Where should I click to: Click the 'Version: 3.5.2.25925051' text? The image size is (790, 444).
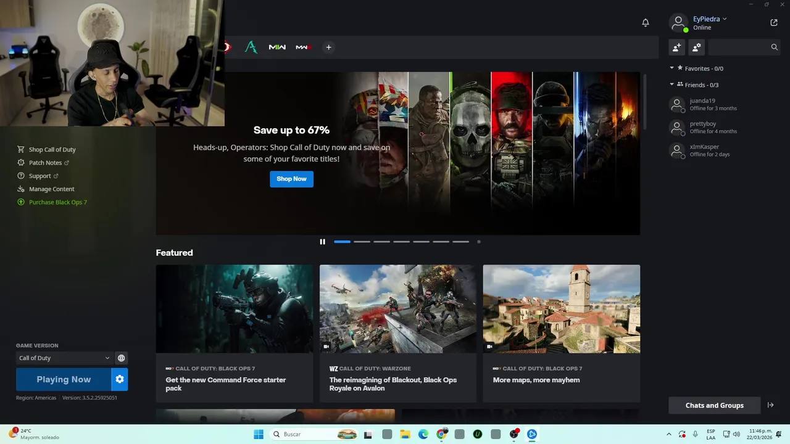(x=89, y=398)
